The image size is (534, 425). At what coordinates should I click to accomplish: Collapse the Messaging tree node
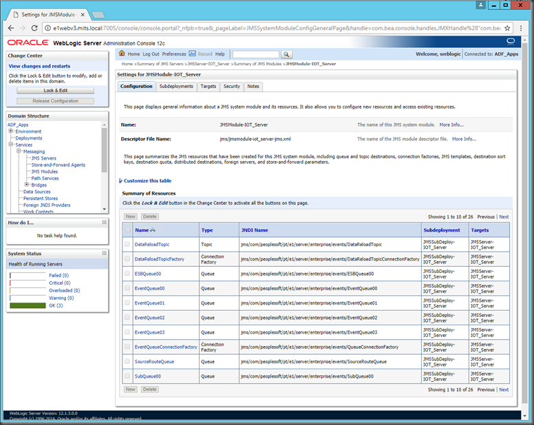tap(19, 151)
